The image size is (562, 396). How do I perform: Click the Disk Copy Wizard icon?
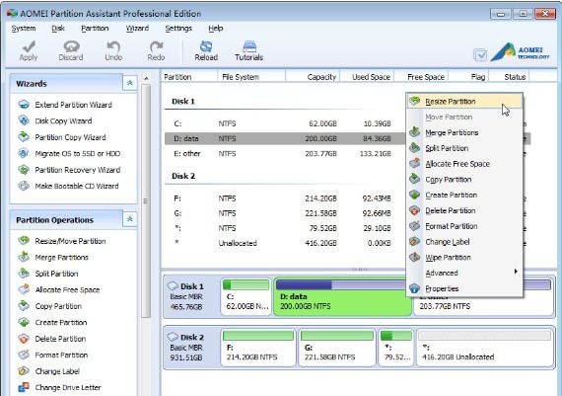[x=24, y=120]
